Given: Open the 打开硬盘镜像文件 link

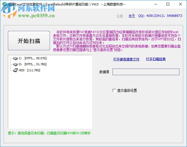Looking at the screenshot, I should [x=126, y=59].
